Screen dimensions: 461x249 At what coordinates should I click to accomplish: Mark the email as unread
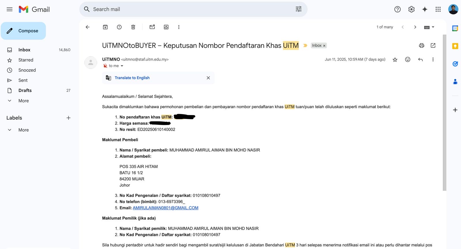tap(152, 27)
